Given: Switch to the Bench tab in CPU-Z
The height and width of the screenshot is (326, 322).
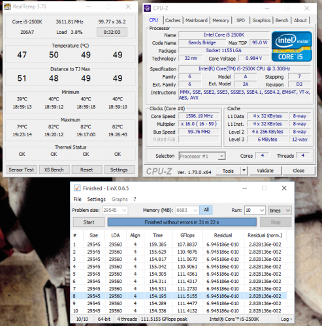Looking at the screenshot, I should coord(282,20).
